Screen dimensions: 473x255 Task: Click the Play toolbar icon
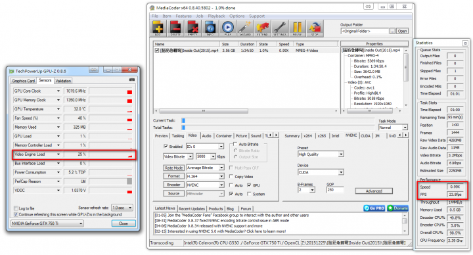tap(228, 28)
